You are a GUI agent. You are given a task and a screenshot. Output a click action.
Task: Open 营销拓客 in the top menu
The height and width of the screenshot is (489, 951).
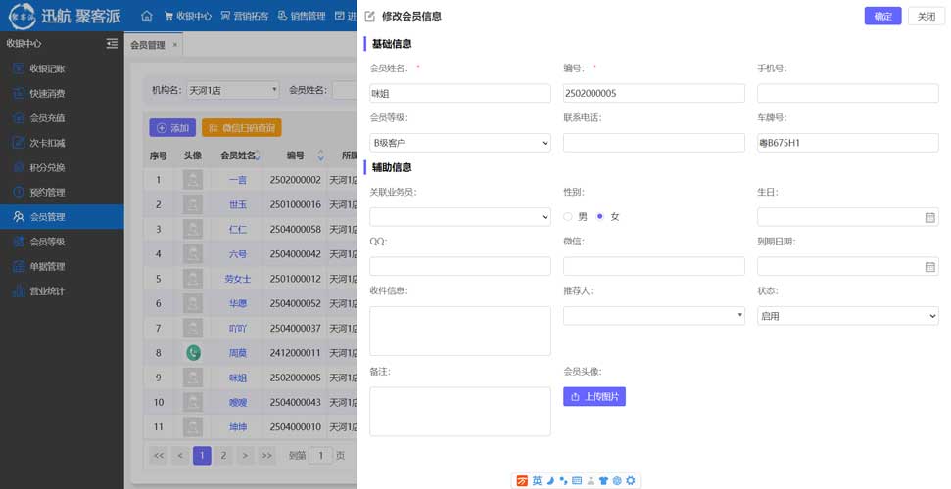(245, 16)
